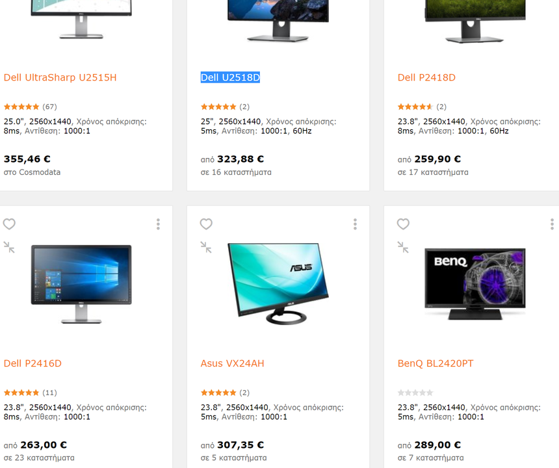
Task: Open the Dell UltraSharp U2515H product link
Action: [60, 77]
